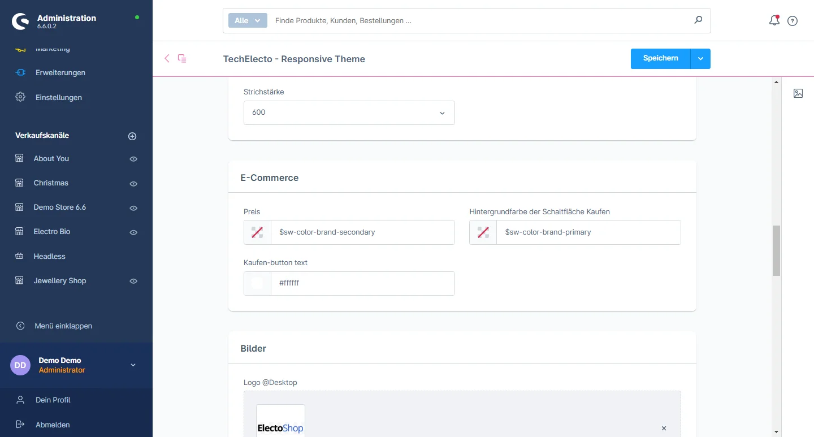Click eye icon beside Jewellery Shop
This screenshot has width=814, height=437.
tap(133, 282)
